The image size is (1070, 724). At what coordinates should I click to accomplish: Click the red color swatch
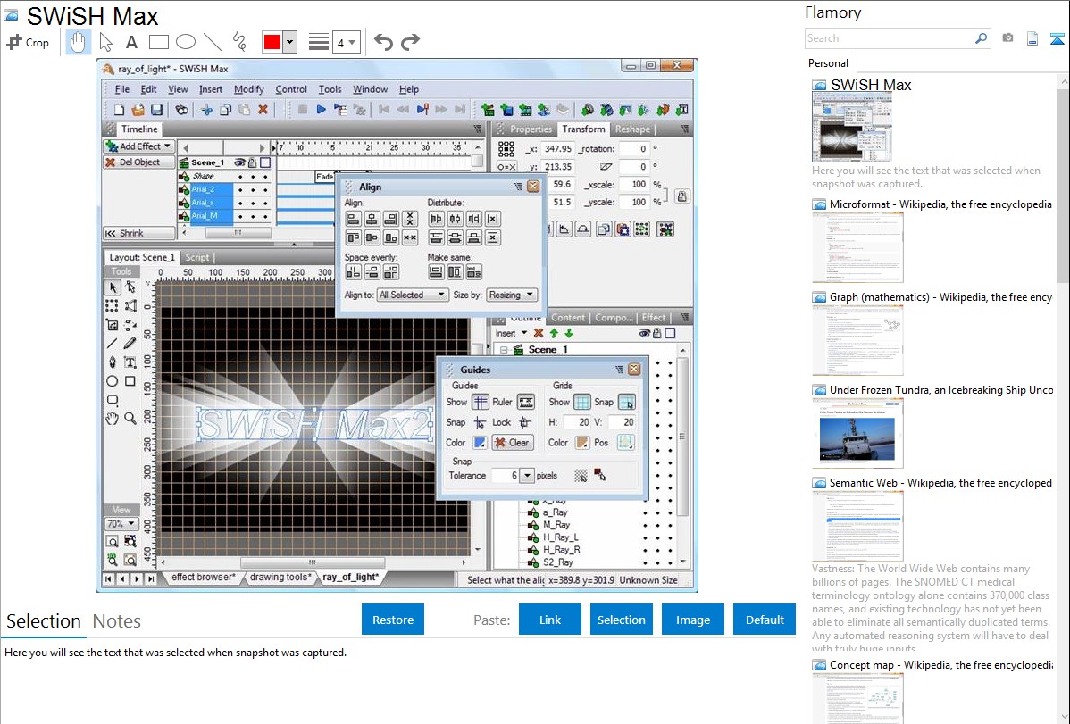(272, 42)
